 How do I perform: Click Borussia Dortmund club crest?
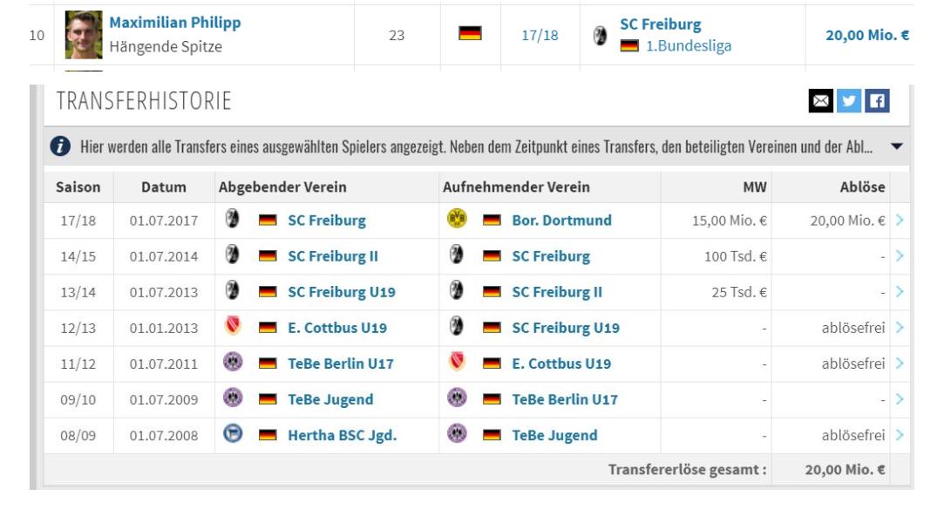point(457,220)
